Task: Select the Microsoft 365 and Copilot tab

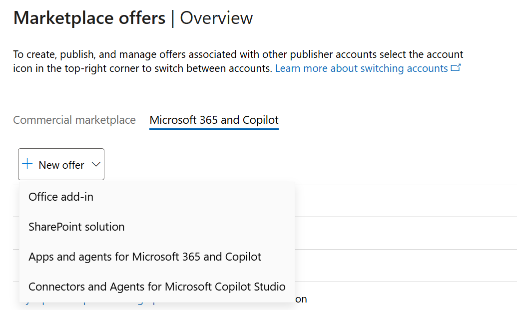Action: [214, 120]
